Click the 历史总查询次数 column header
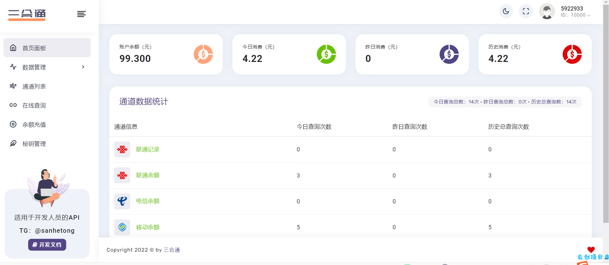This screenshot has height=265, width=609. [x=509, y=127]
